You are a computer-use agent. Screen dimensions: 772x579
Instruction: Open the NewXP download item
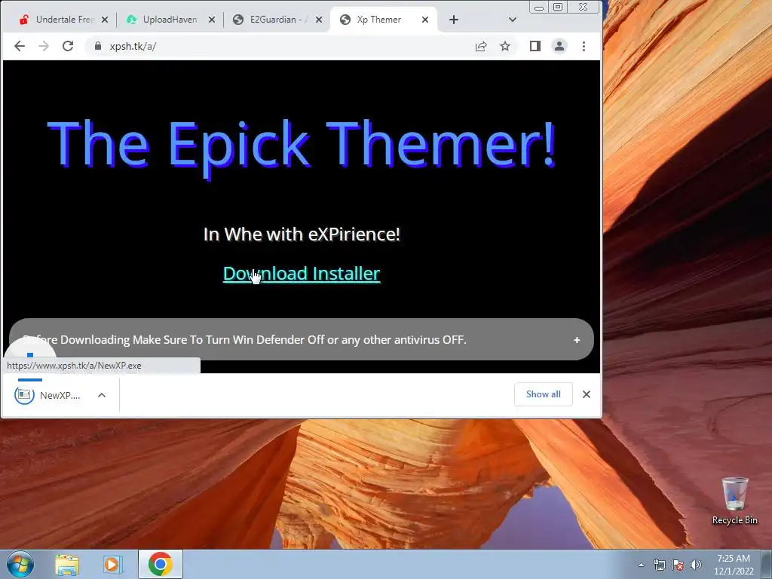[47, 395]
